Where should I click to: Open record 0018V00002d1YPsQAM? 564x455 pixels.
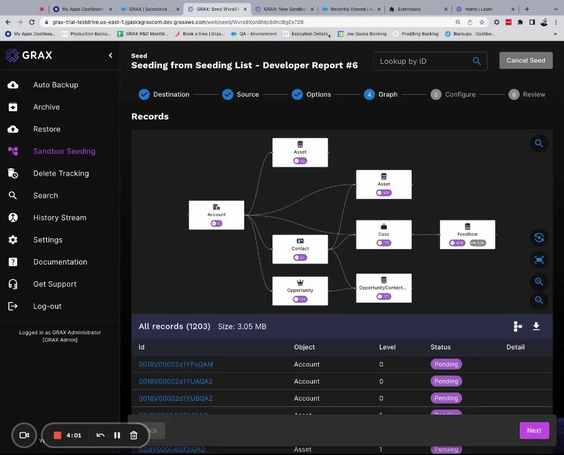pyautogui.click(x=176, y=365)
